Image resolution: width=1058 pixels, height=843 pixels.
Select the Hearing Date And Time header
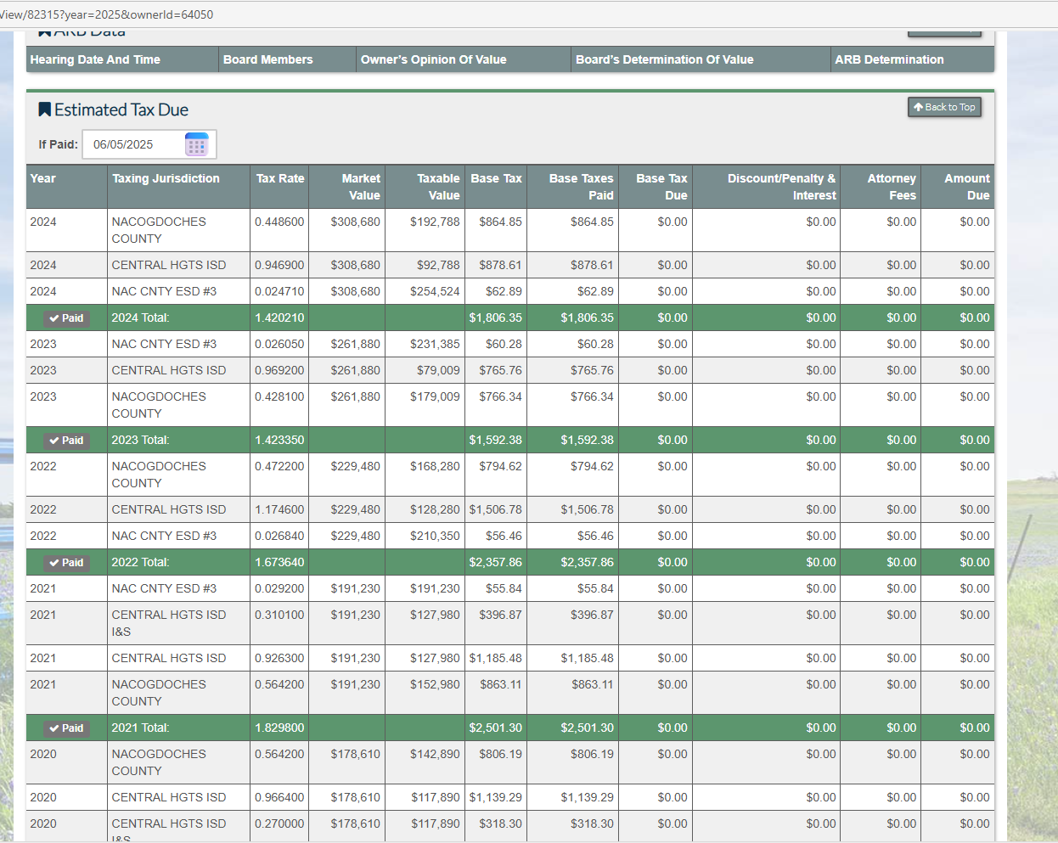click(95, 59)
